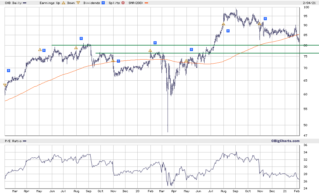Click the P/E Ratio legend line swatch
This screenshot has width=319, height=194.
[x=25, y=141]
